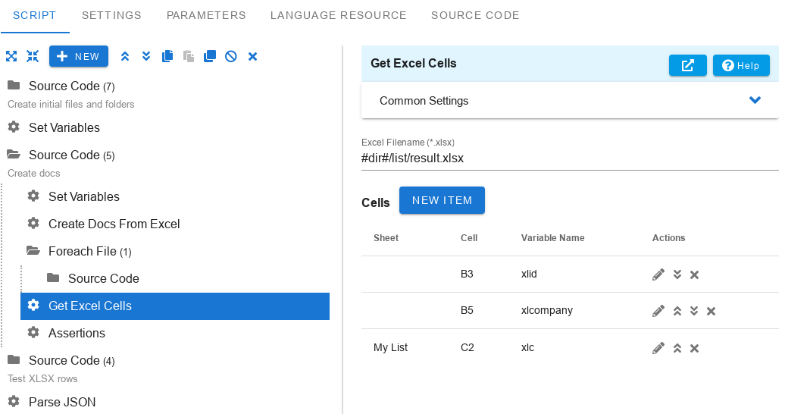Open the Help button
The width and height of the screenshot is (785, 414).
(742, 65)
